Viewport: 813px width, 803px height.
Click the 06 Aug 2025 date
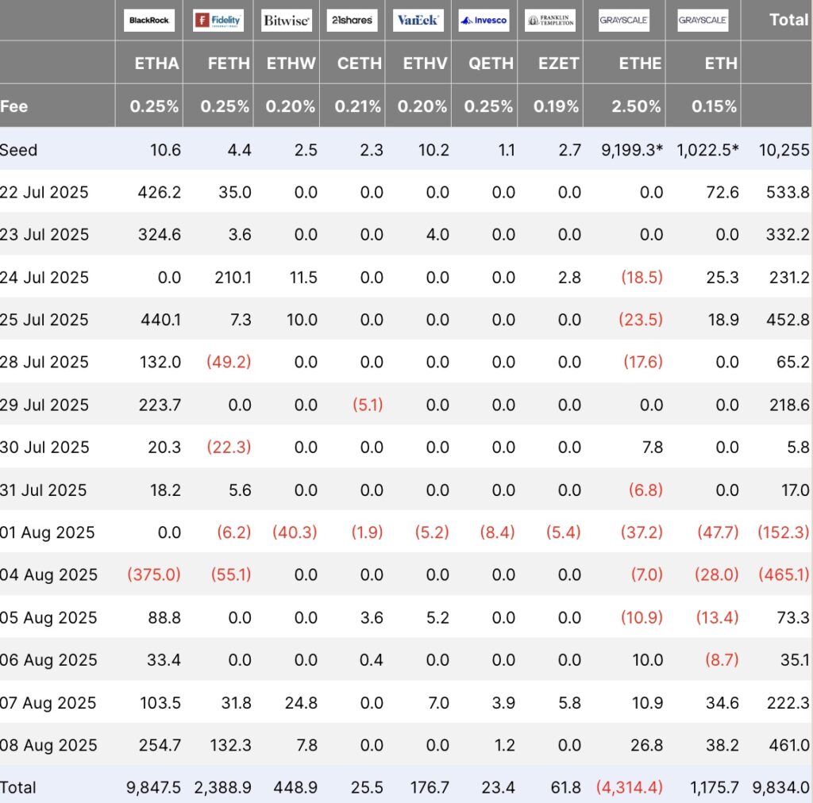48,660
